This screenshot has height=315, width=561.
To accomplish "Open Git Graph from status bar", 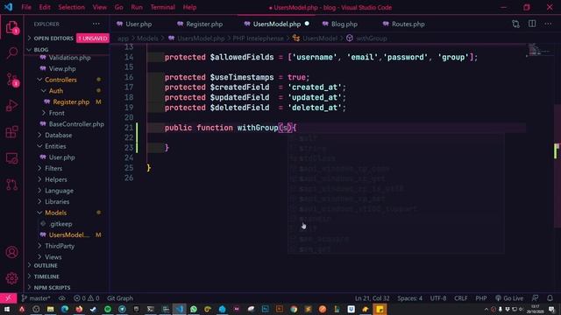I will click(x=120, y=297).
